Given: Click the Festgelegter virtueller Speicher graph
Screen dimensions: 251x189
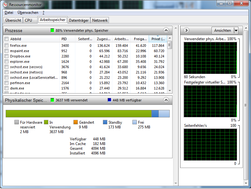Looking at the screenshot, I should click(210, 101).
